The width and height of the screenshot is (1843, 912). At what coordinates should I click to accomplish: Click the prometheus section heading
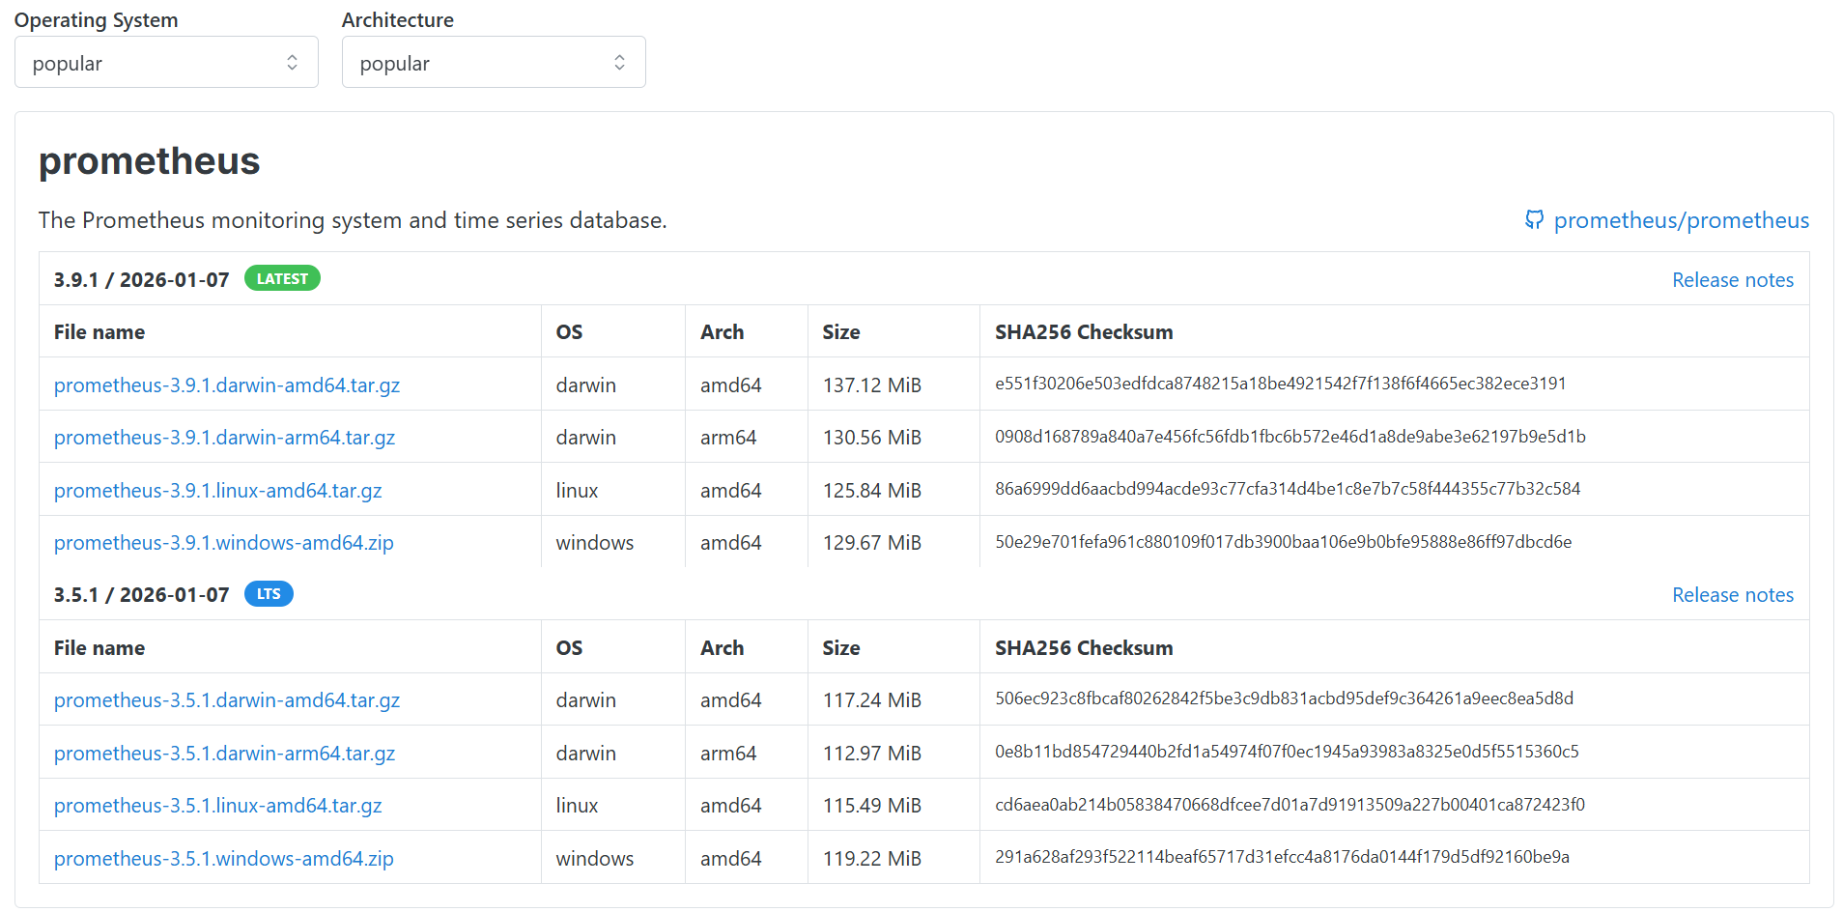pos(150,161)
